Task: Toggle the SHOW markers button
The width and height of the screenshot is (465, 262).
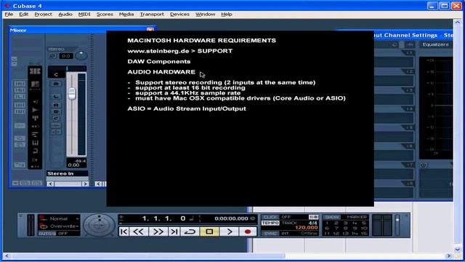Action: click(332, 217)
